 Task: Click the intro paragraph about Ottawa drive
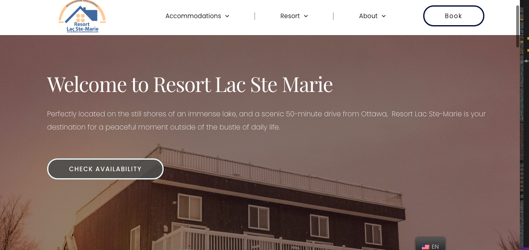(x=267, y=120)
